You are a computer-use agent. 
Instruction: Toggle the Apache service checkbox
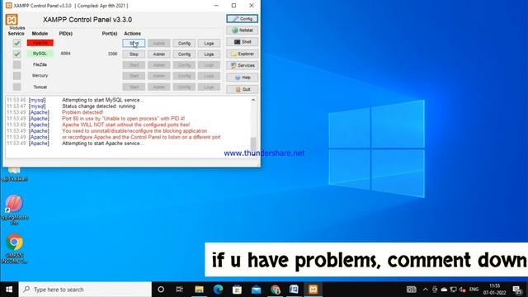pyautogui.click(x=16, y=43)
